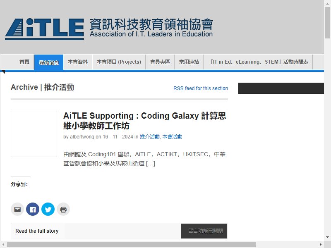Share the post on Facebook

(33, 209)
